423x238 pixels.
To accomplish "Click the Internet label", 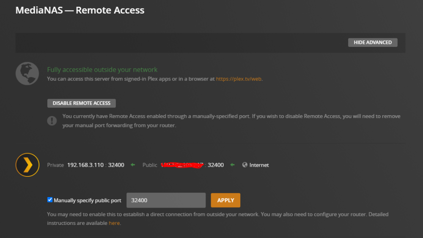I will click(259, 165).
